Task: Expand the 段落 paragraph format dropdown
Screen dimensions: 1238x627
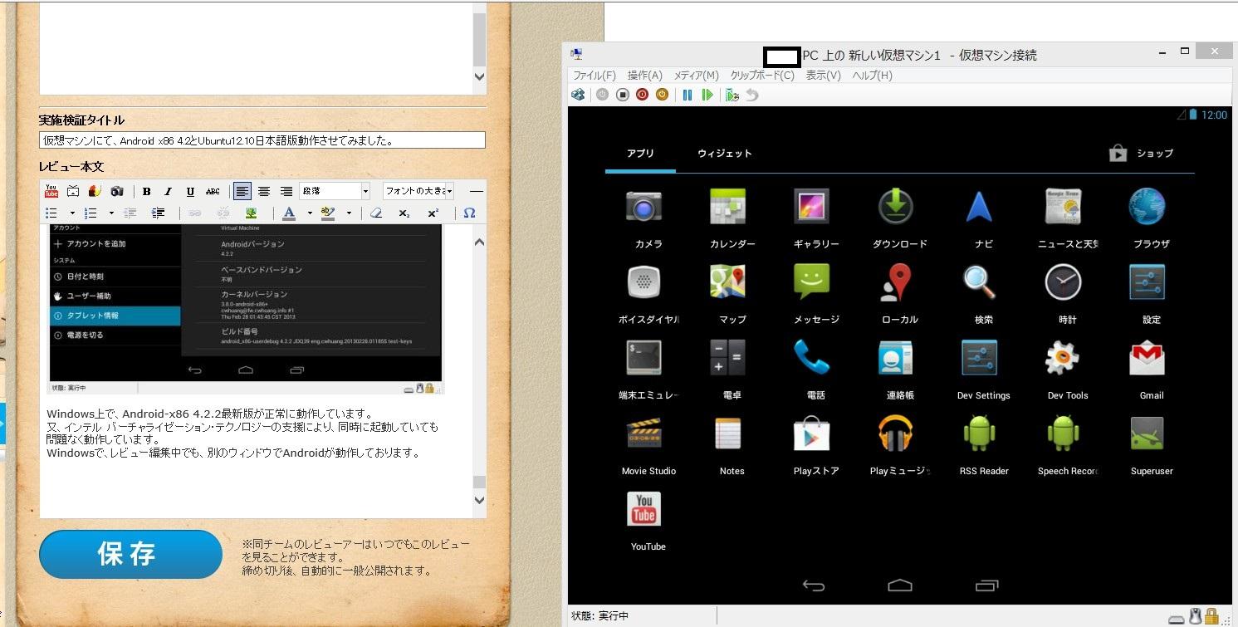Action: pos(365,191)
